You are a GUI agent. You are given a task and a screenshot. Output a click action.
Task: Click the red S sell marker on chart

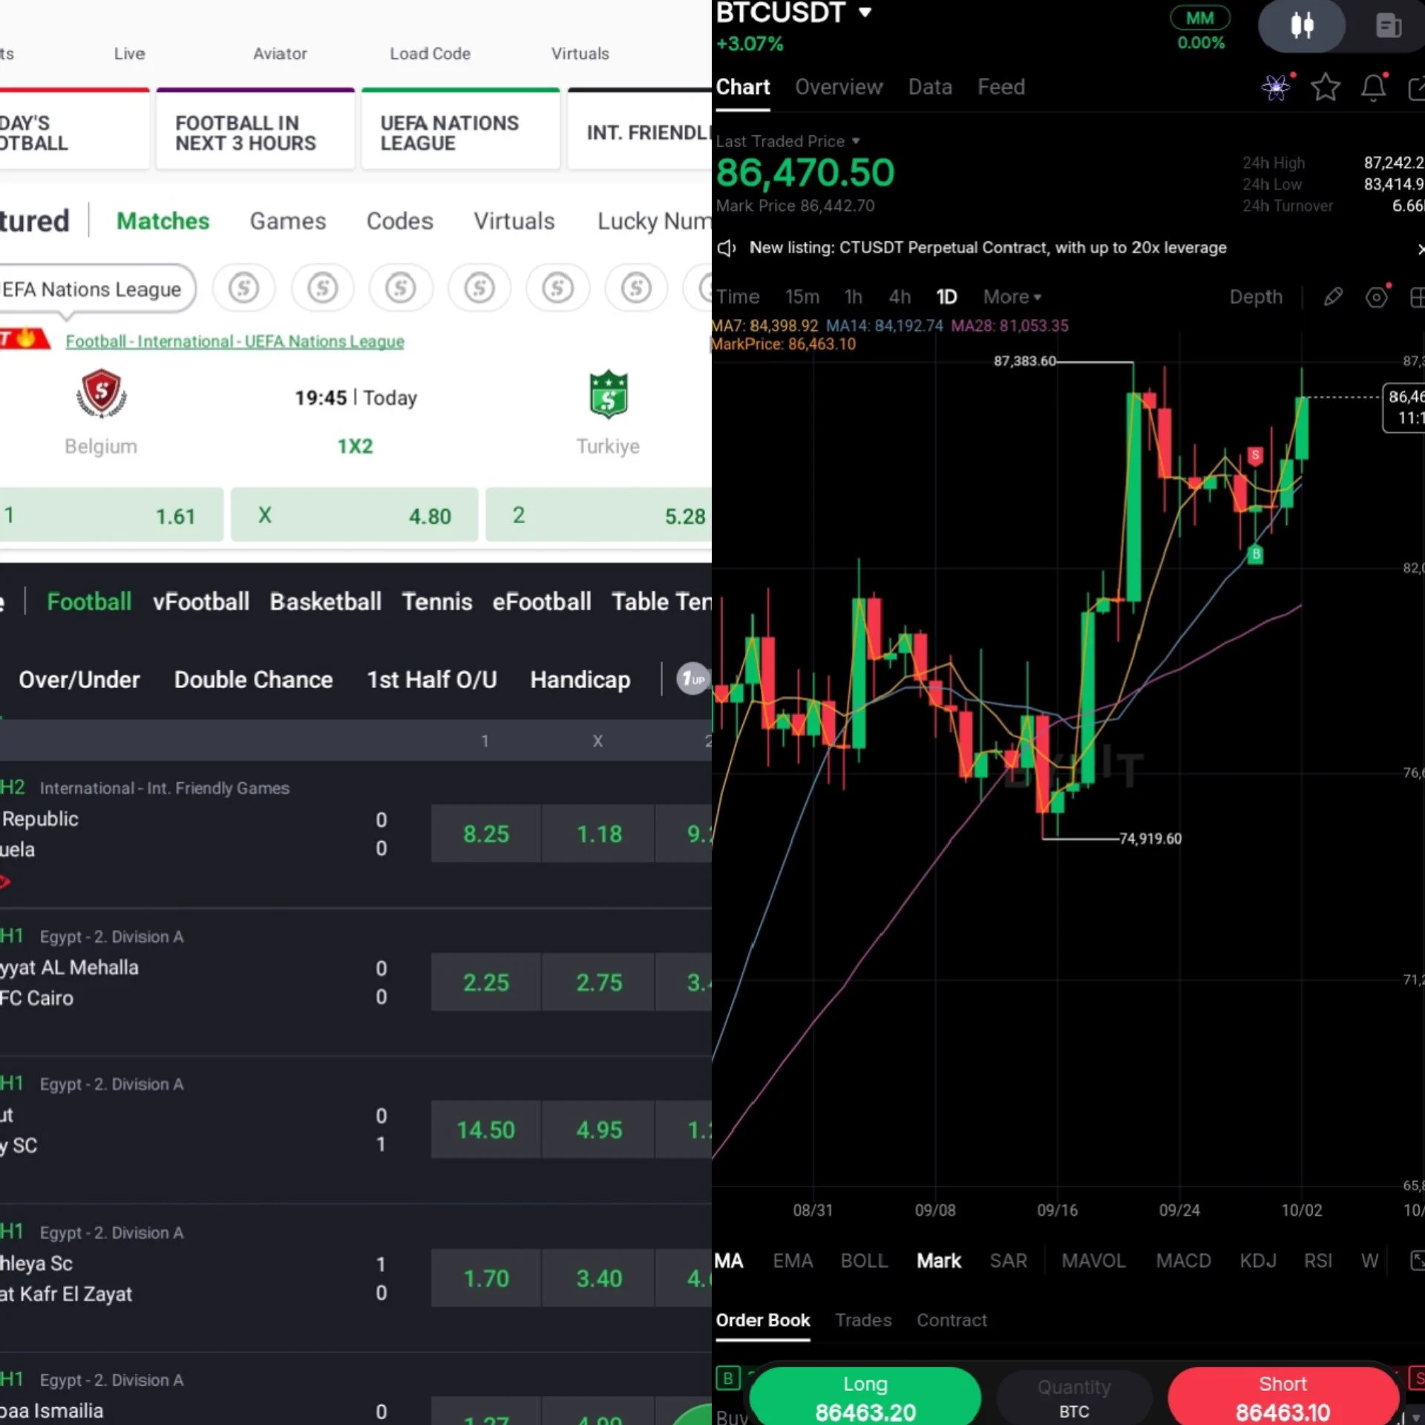(1255, 455)
